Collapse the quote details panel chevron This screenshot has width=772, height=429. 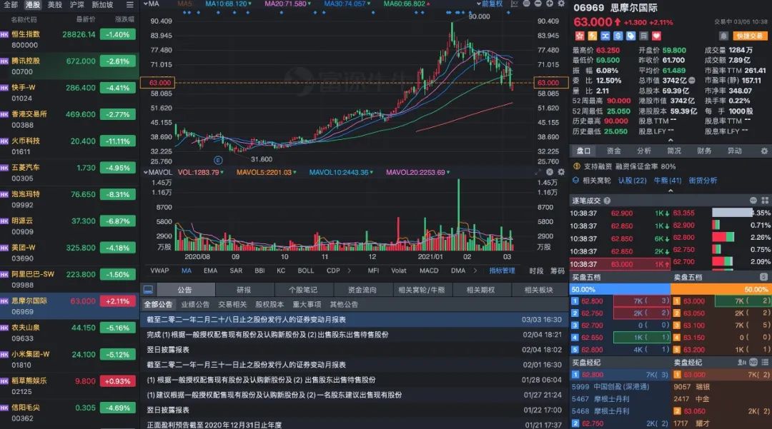coord(670,140)
